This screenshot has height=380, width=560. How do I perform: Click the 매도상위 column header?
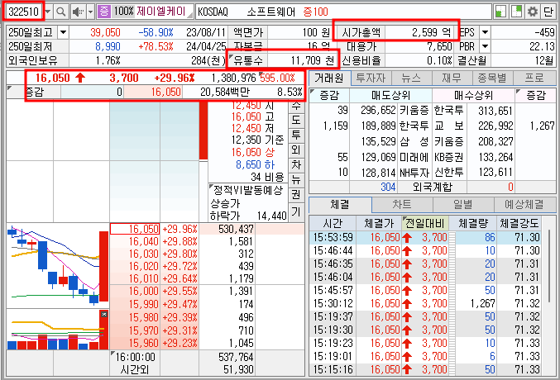pos(390,95)
